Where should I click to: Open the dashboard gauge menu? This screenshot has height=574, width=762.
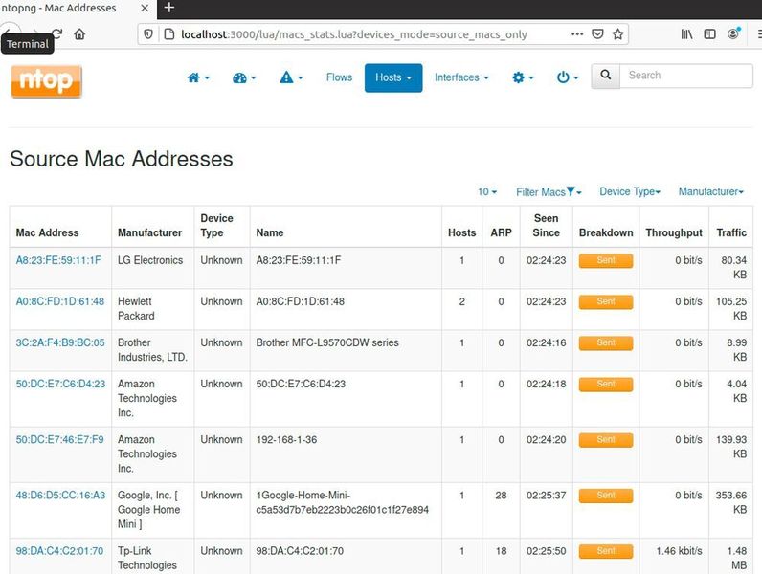tap(244, 77)
